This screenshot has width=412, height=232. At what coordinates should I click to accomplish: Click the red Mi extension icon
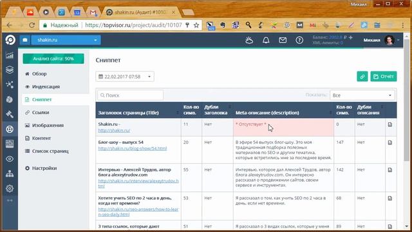pos(312,25)
